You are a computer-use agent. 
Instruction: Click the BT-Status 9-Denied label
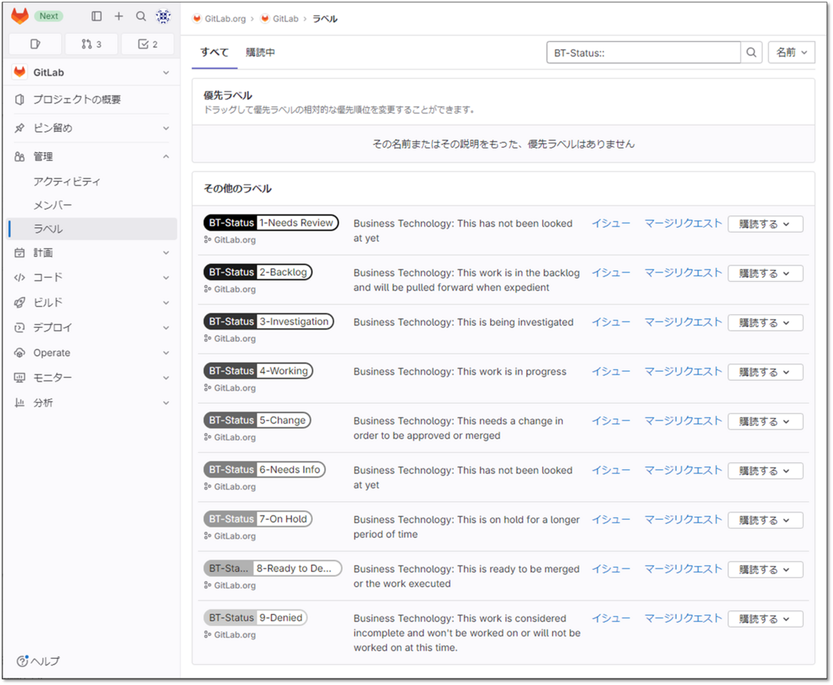(255, 617)
